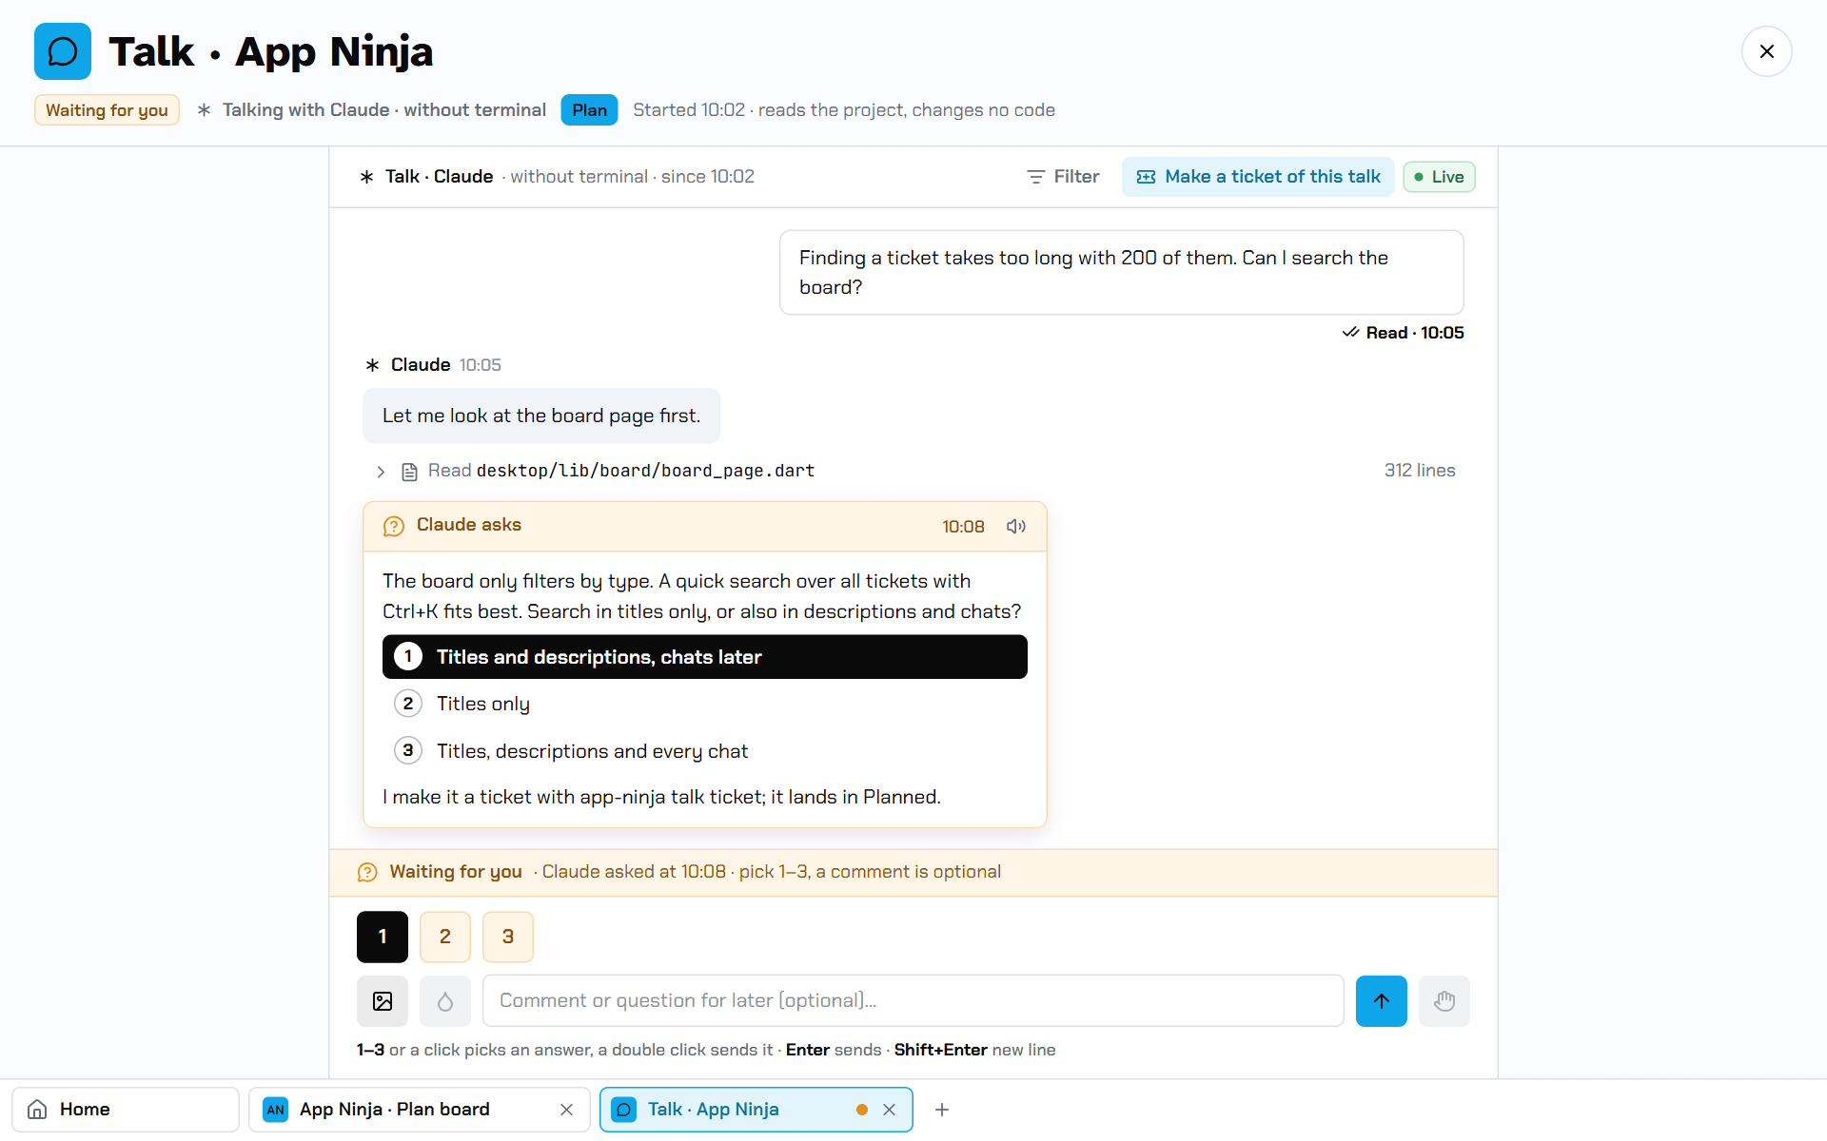Select option Titles and descriptions, chats later

pos(704,657)
